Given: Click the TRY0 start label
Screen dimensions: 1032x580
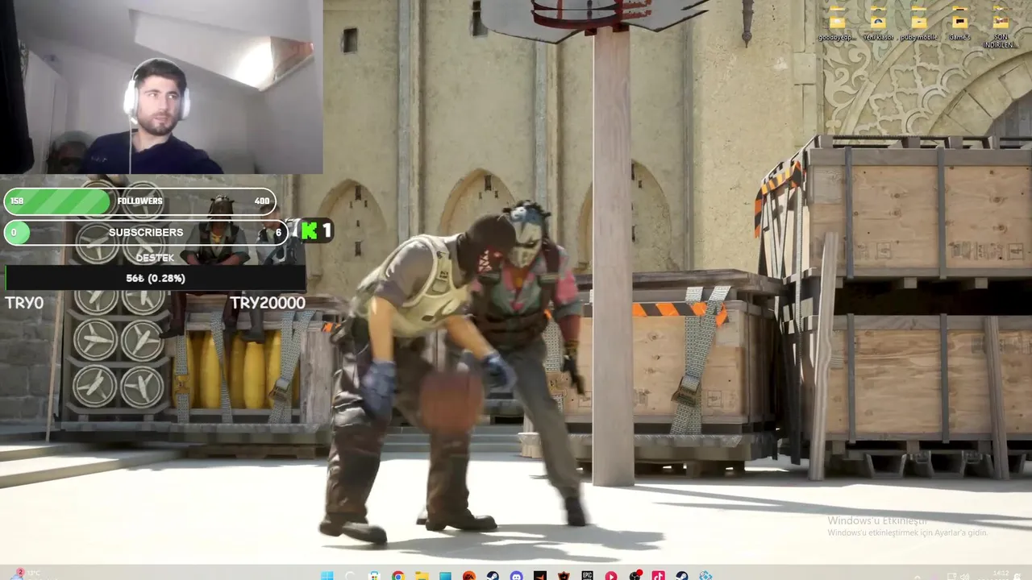Looking at the screenshot, I should pyautogui.click(x=24, y=303).
